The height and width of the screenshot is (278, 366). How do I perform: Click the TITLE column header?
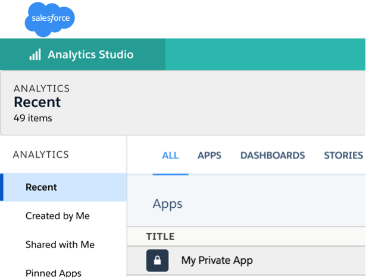(160, 236)
